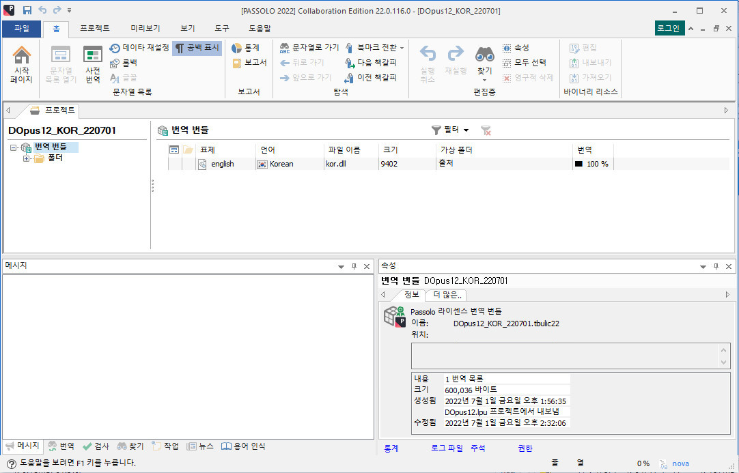Screen dimensions: 739x473
Task: Open the 글꼴 font setting
Action: 124,78
